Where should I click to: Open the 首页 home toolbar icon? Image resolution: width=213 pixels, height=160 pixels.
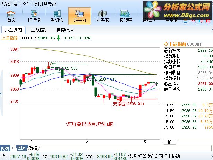tap(11, 17)
